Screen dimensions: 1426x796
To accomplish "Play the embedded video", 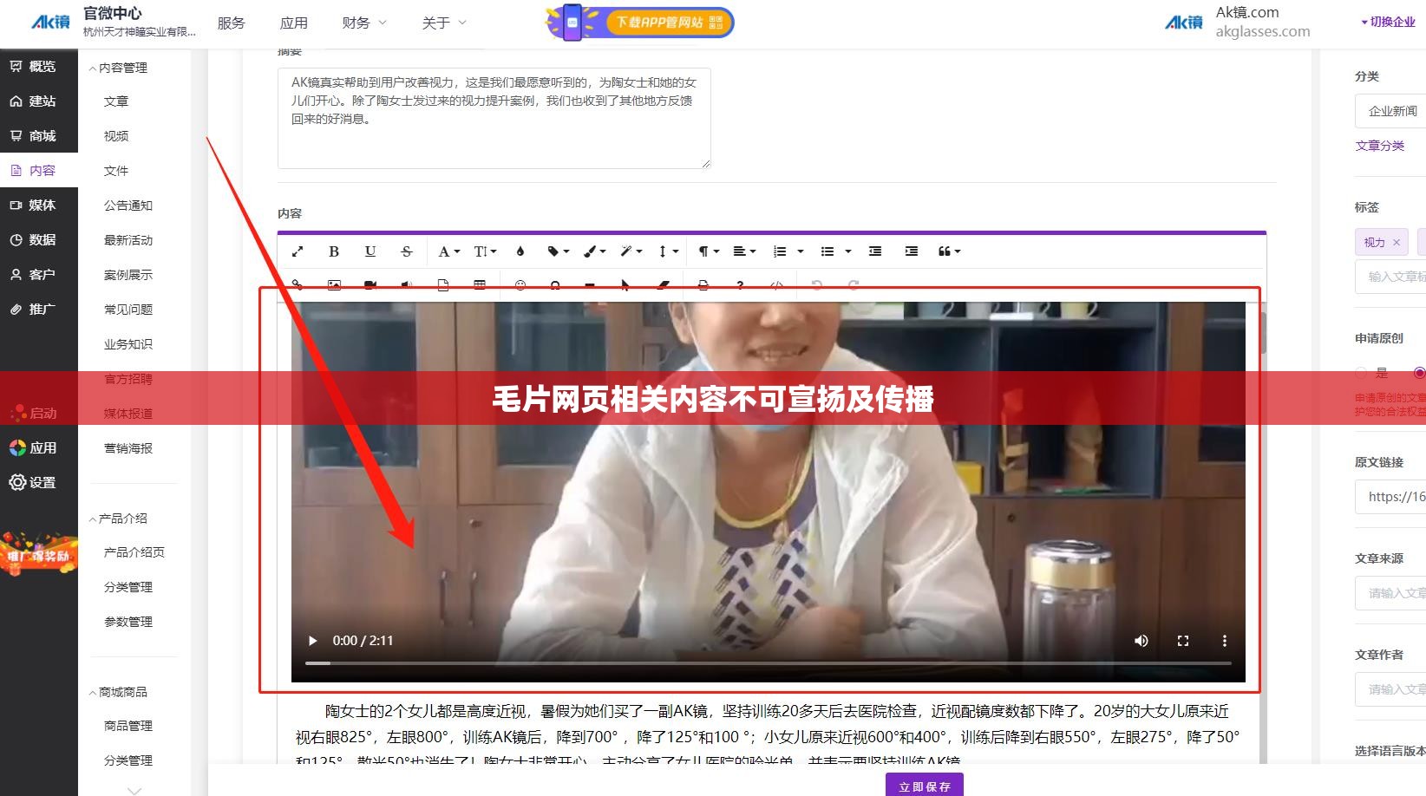I will pyautogui.click(x=313, y=641).
